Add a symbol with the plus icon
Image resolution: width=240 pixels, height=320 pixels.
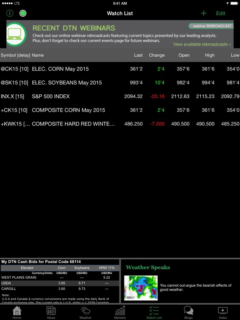click(203, 13)
